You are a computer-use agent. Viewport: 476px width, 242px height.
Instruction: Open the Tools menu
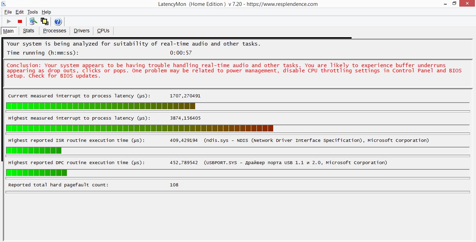coord(32,12)
